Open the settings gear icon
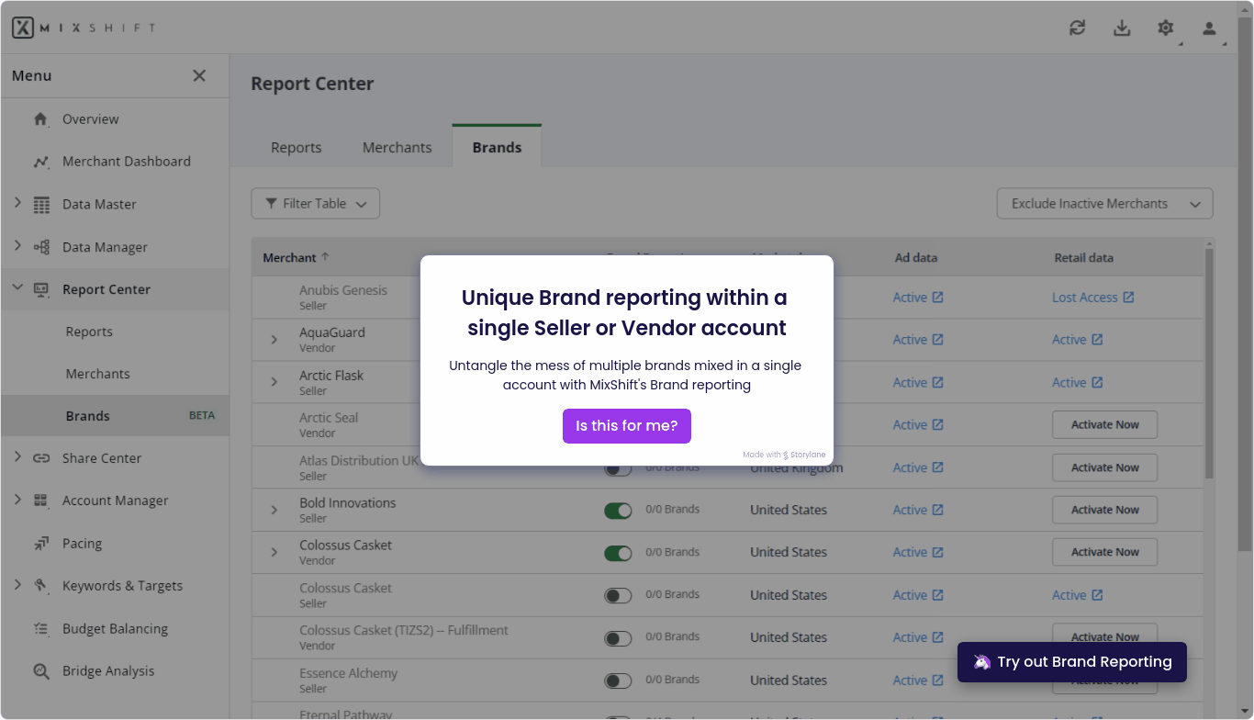Image resolution: width=1254 pixels, height=720 pixels. (1165, 28)
